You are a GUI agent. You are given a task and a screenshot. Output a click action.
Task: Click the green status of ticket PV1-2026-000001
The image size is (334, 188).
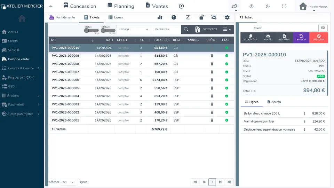click(x=226, y=120)
